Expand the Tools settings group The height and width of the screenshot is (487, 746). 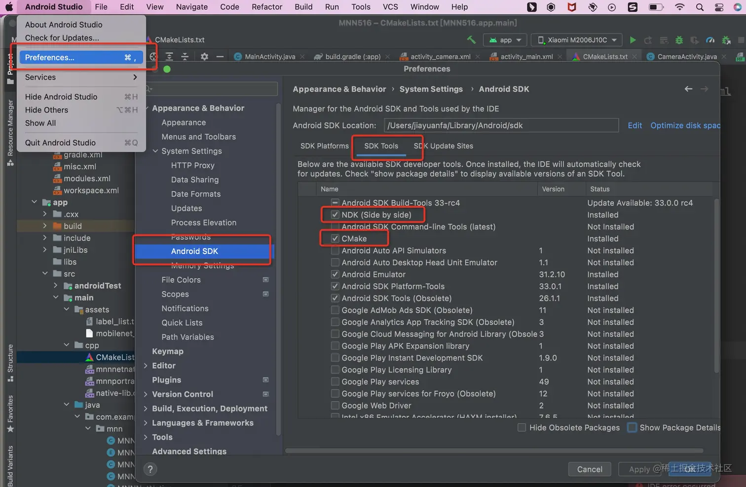click(x=146, y=437)
